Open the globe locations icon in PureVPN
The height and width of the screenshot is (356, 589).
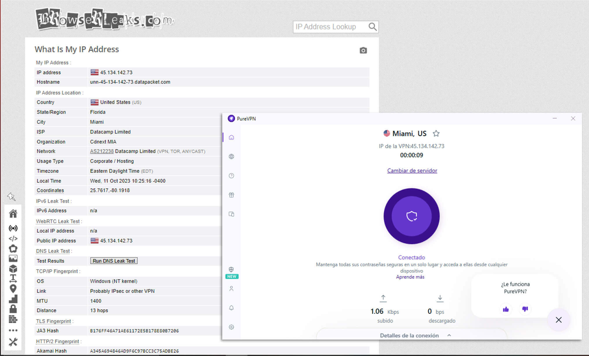pos(231,156)
